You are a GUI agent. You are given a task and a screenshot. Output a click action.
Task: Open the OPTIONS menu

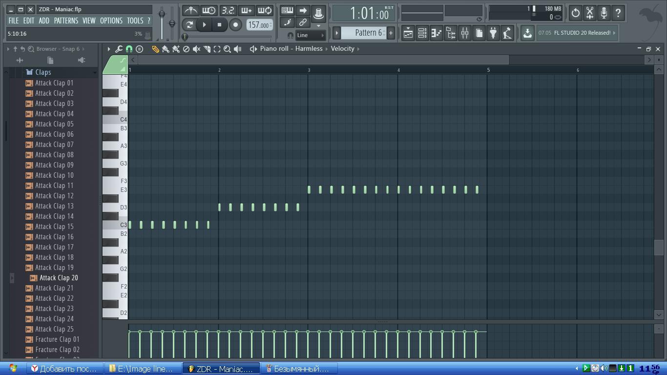coord(111,21)
